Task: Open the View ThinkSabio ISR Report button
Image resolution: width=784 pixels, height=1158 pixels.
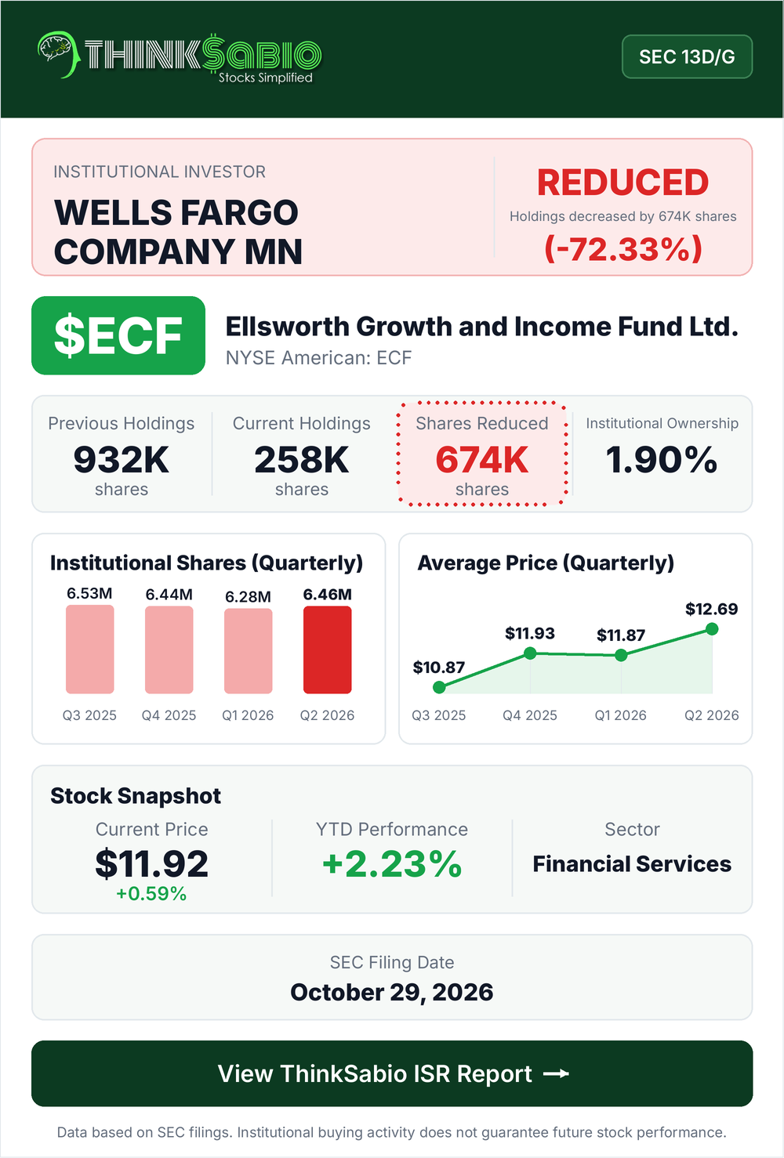Action: coord(392,1073)
